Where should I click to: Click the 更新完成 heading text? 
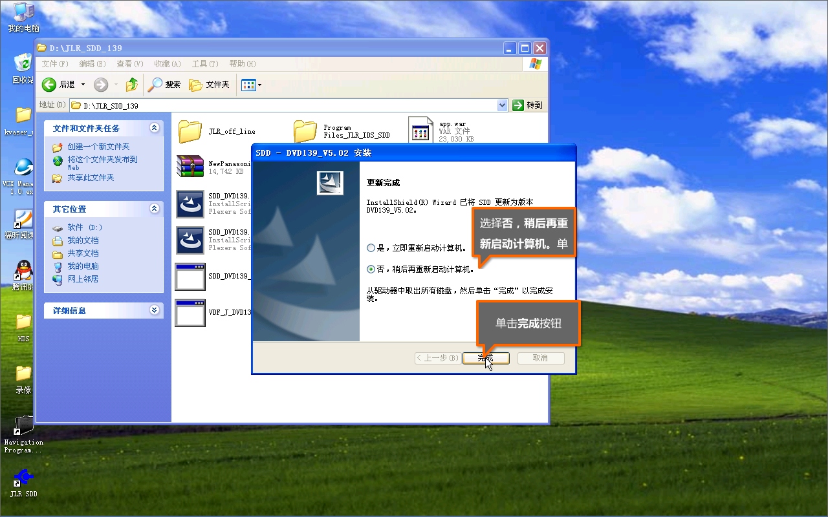click(x=383, y=183)
